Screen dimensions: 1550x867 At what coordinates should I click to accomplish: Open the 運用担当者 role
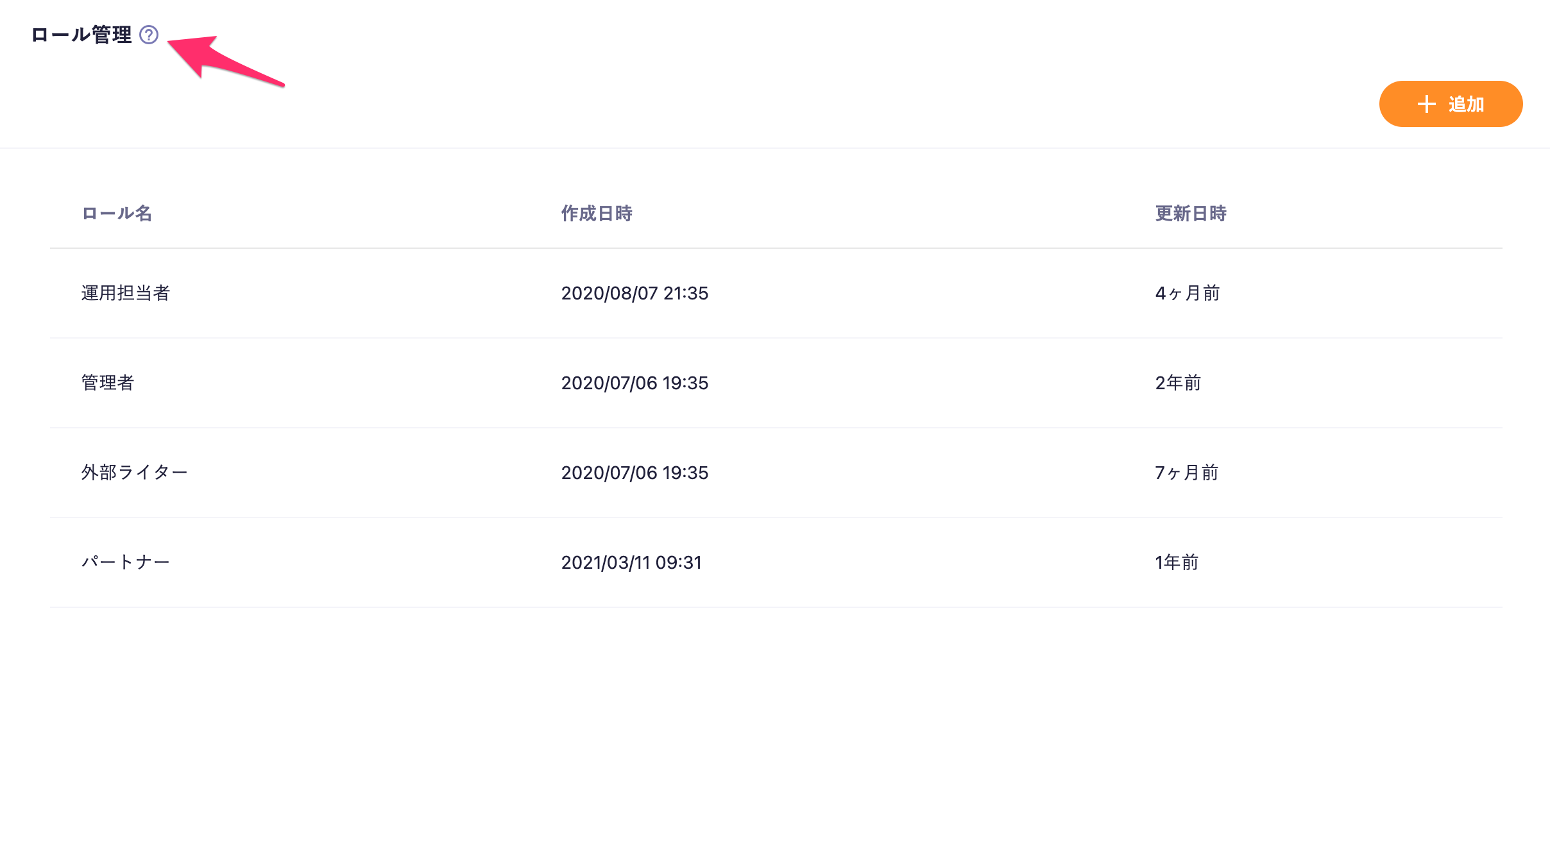click(x=126, y=293)
